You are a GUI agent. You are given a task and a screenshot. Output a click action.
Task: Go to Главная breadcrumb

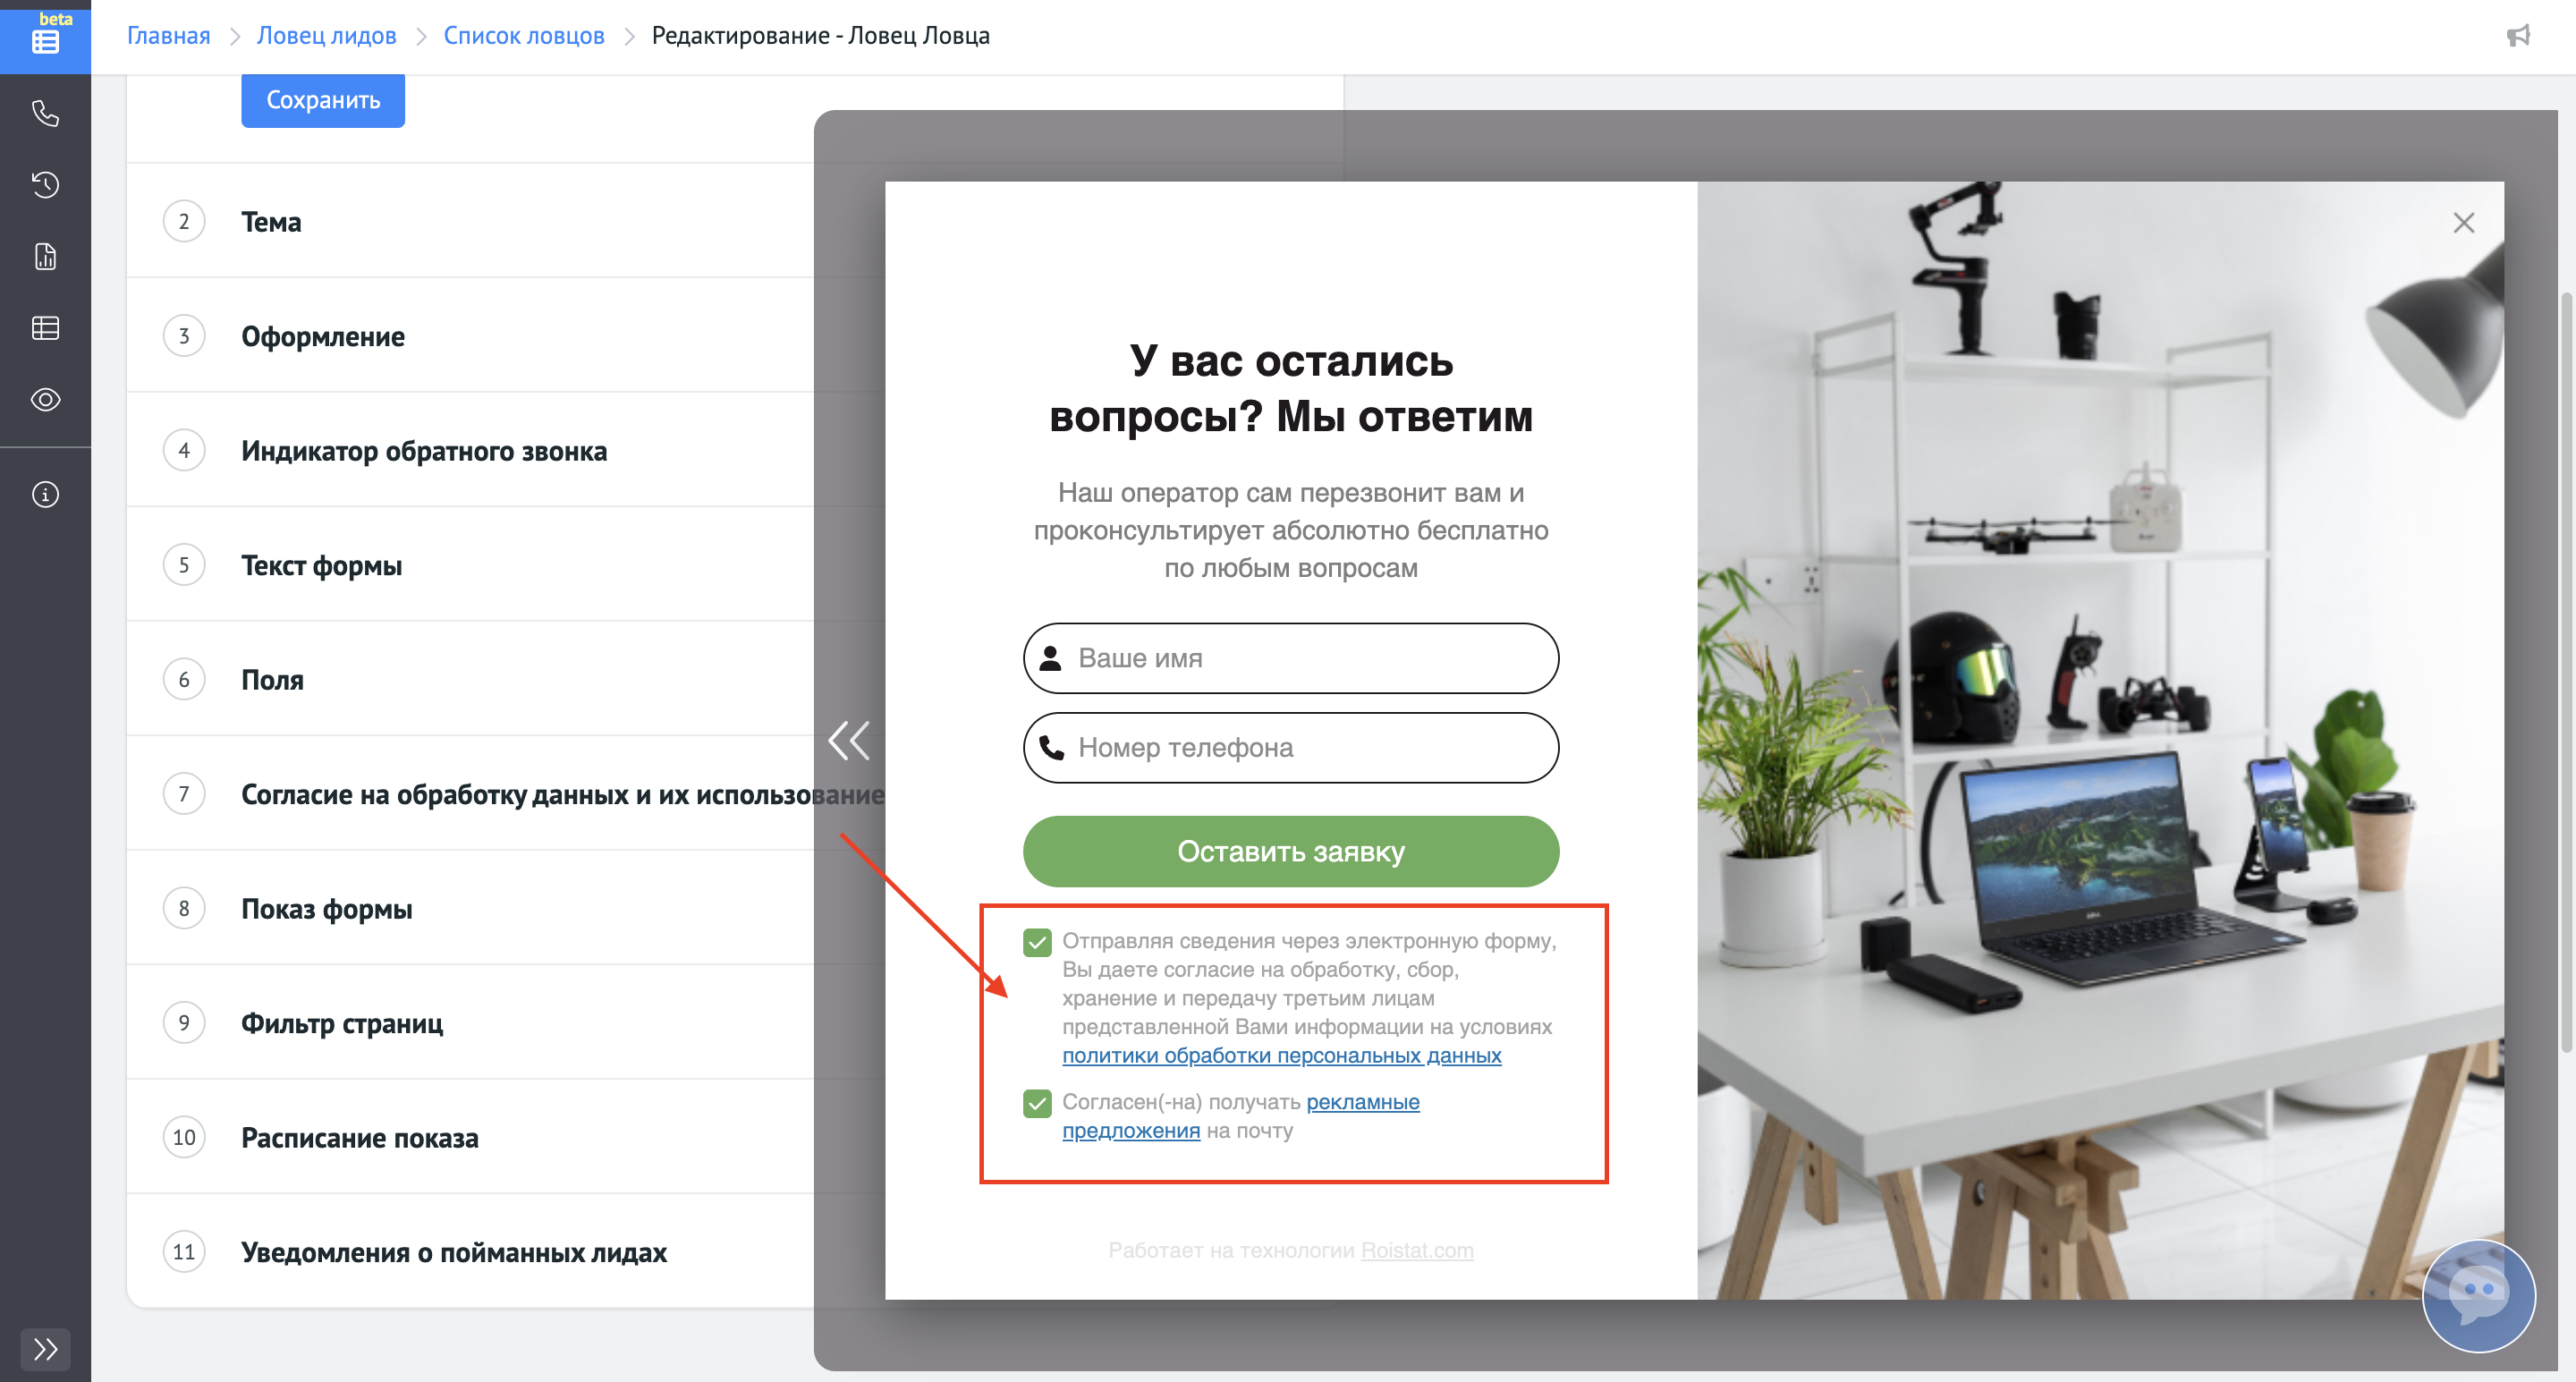coord(169,36)
